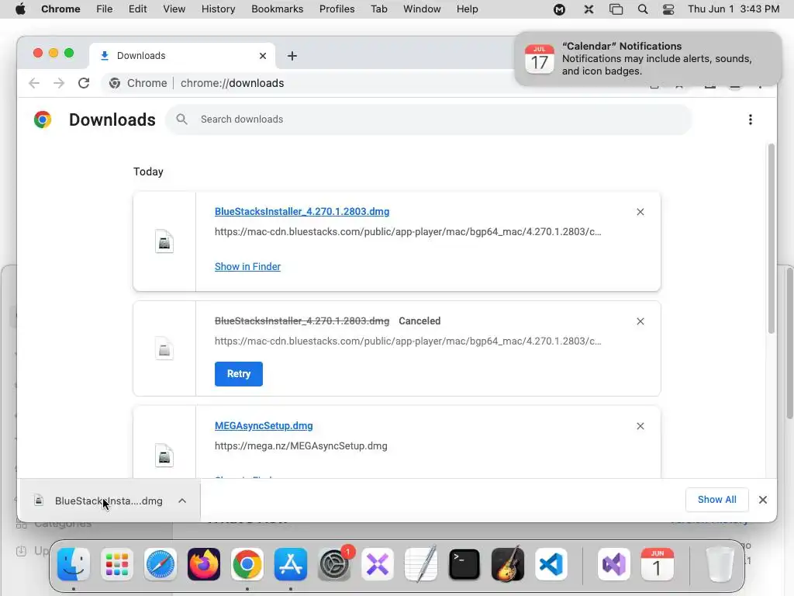Click the Apple menu
The image size is (794, 596).
coord(20,9)
